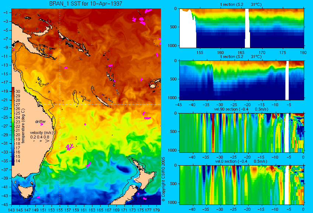Click the second temperature section plot by latitude
Screen dimensions: 313x213
(x=242, y=80)
